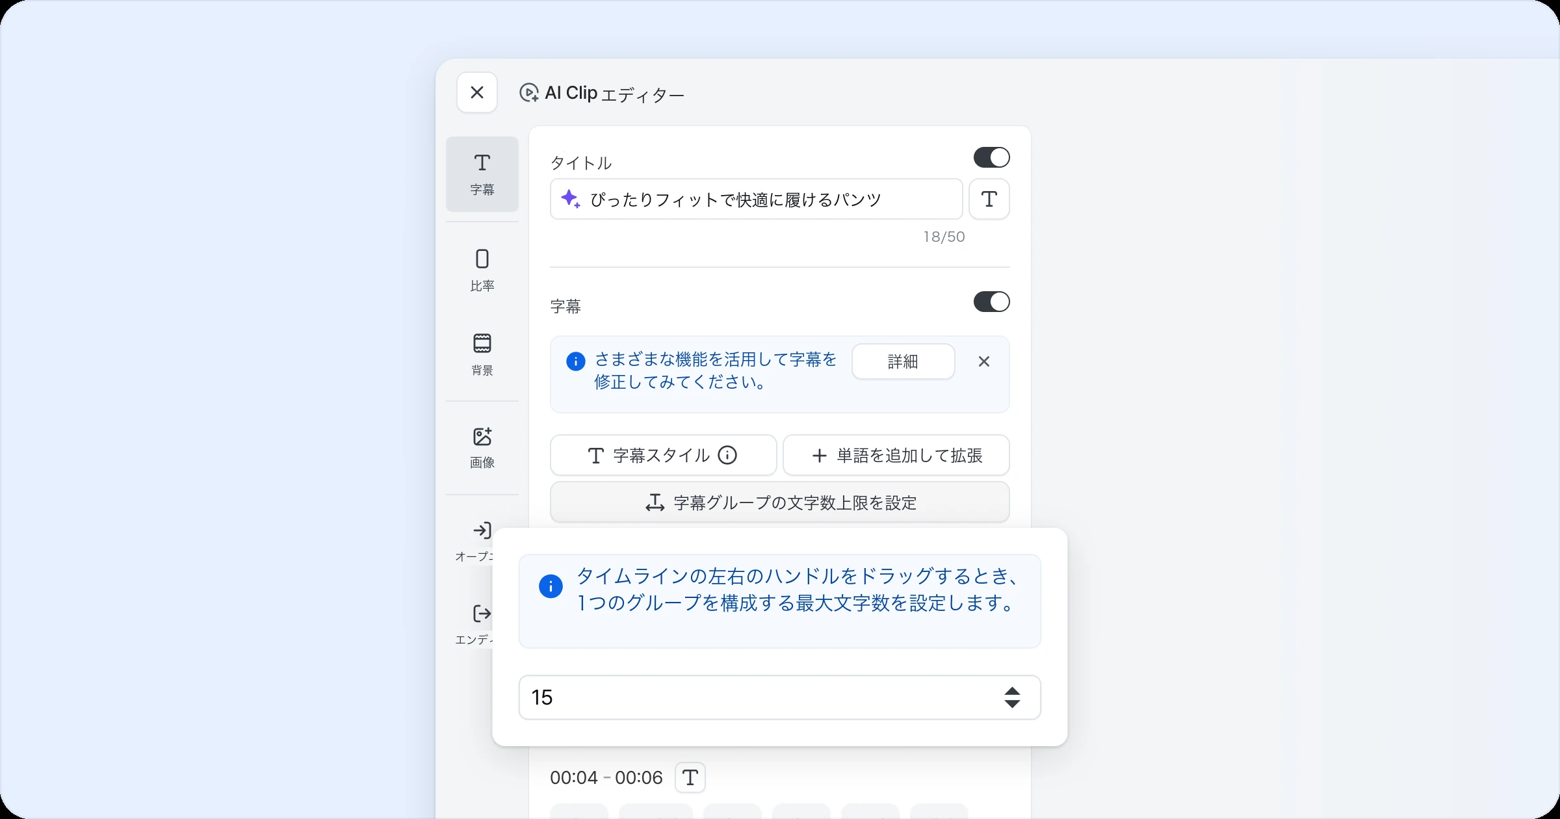
Task: Click the AI Clip logo icon in header
Action: [529, 93]
